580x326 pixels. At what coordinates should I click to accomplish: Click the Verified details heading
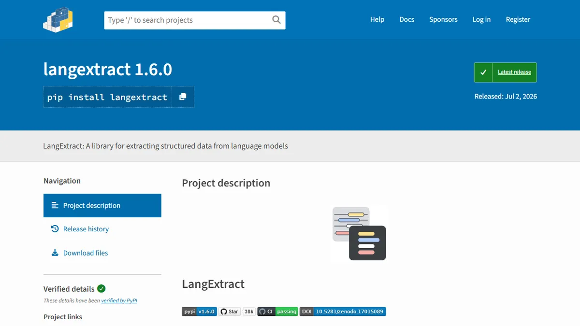tap(69, 289)
